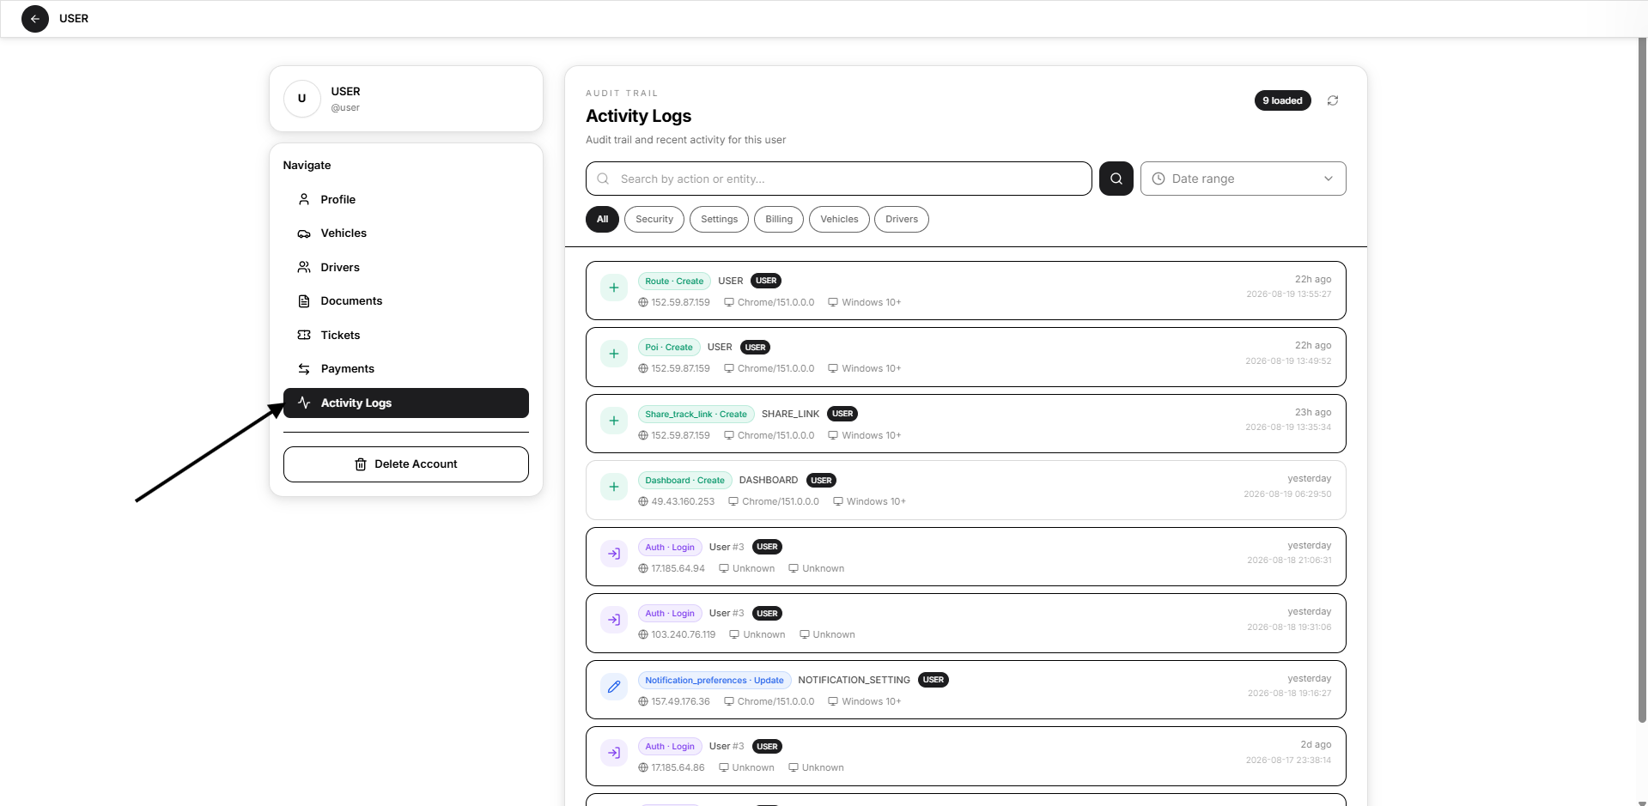Open Vehicles from the Navigate menu

click(x=406, y=233)
